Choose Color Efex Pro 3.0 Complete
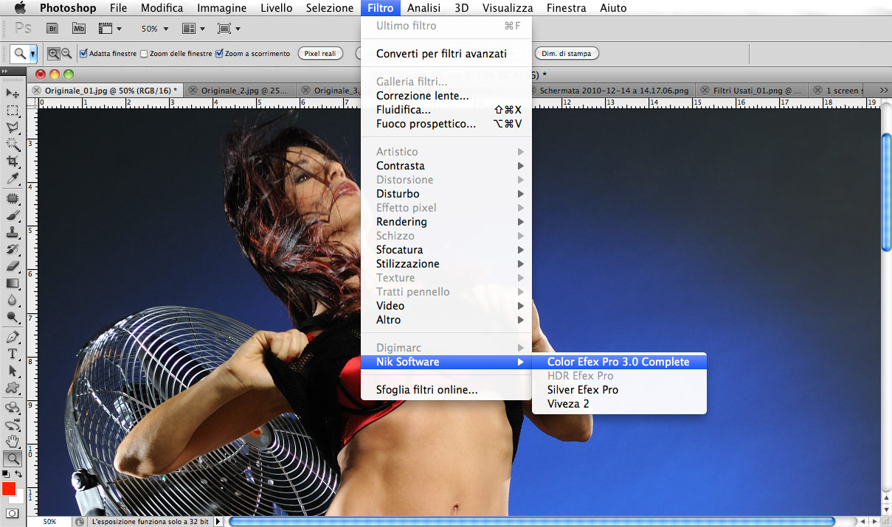The height and width of the screenshot is (527, 892). [619, 362]
